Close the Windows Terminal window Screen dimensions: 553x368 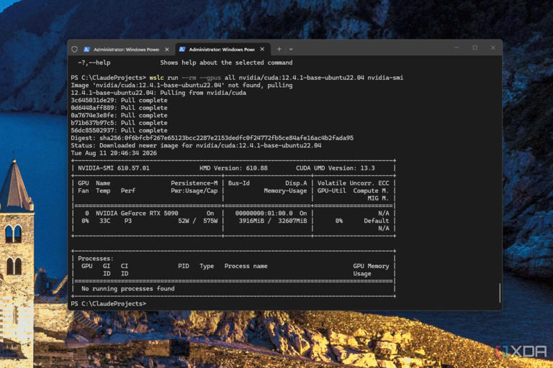click(493, 47)
